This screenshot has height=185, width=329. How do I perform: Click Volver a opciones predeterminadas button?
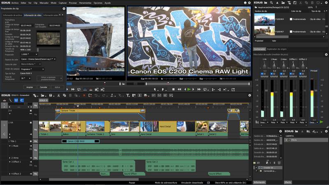pos(49,79)
